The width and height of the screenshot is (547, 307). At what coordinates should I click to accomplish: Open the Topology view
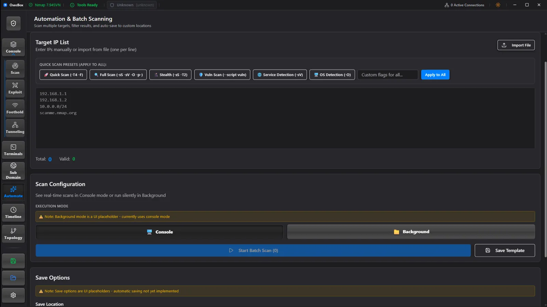click(13, 234)
